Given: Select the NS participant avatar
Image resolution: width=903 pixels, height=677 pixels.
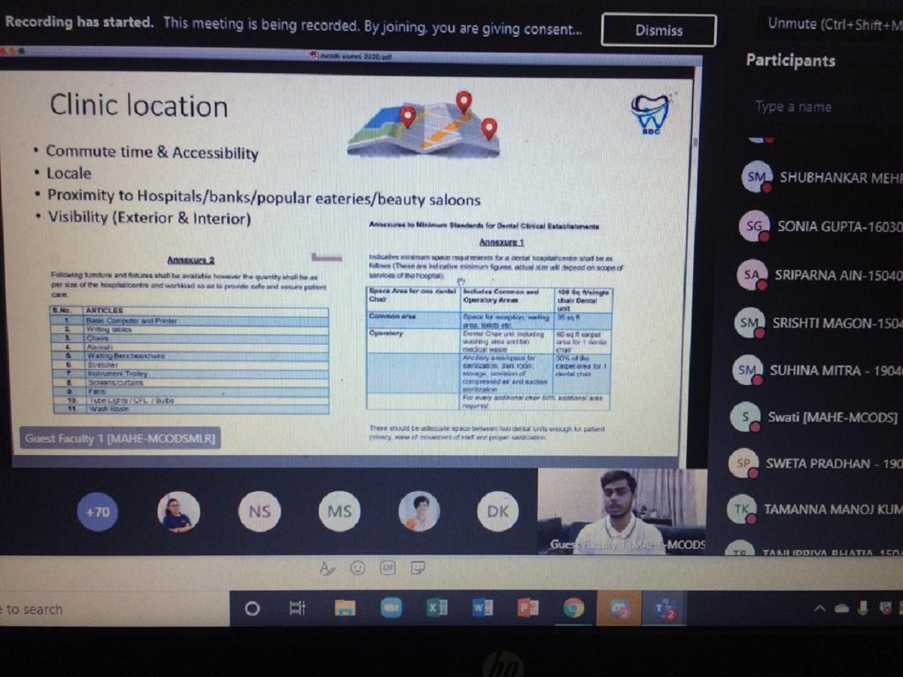Looking at the screenshot, I should (x=260, y=512).
